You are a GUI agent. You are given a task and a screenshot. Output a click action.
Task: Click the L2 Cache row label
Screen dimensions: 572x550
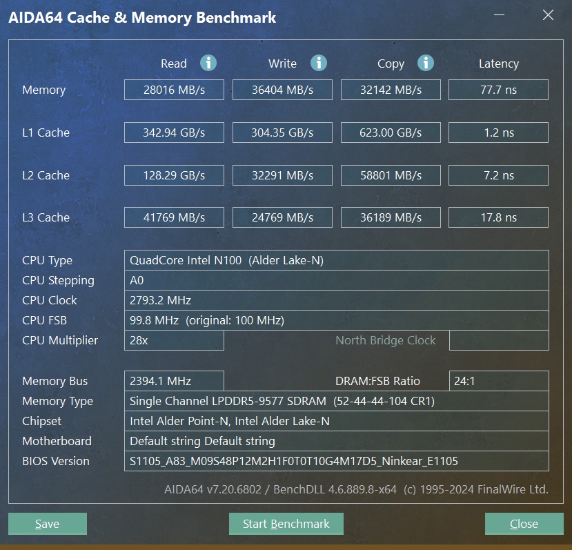click(x=46, y=175)
